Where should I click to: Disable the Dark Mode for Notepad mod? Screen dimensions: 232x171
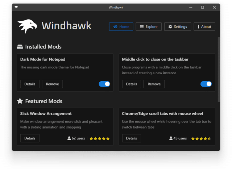[x=104, y=84]
